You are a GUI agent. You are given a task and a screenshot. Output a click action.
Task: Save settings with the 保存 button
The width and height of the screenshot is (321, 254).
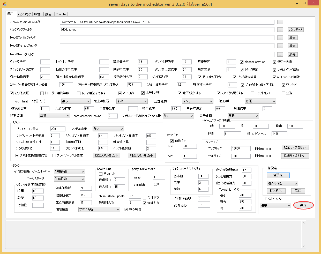[298, 191]
